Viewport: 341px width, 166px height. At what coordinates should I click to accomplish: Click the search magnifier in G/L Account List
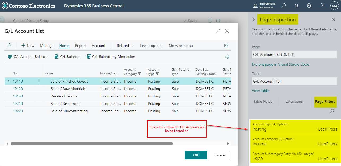click(9, 45)
